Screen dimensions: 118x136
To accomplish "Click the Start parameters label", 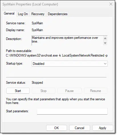I will click(17, 111).
